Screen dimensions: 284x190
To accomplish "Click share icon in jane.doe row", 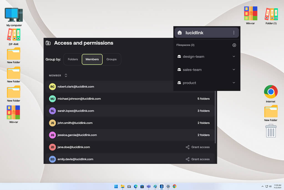I will 187,147.
